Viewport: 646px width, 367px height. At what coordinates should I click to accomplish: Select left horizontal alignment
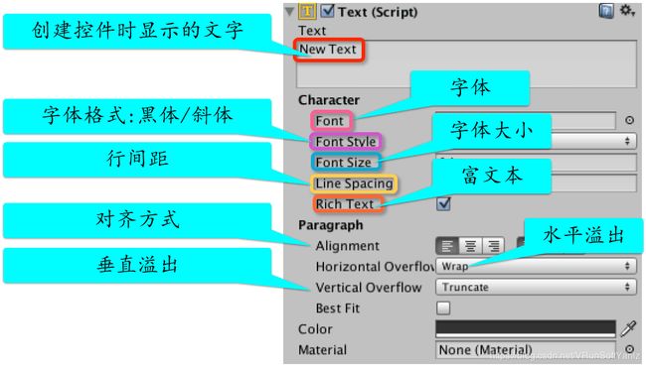(x=447, y=246)
